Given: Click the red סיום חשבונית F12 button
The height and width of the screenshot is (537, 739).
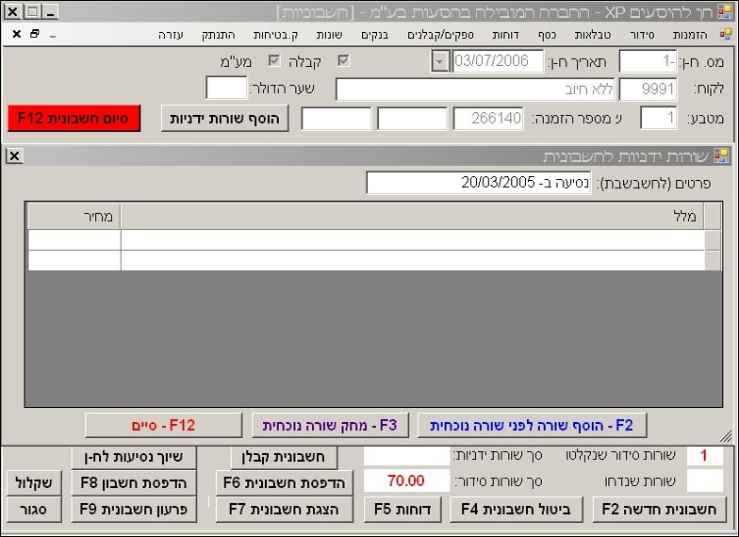Looking at the screenshot, I should point(74,118).
